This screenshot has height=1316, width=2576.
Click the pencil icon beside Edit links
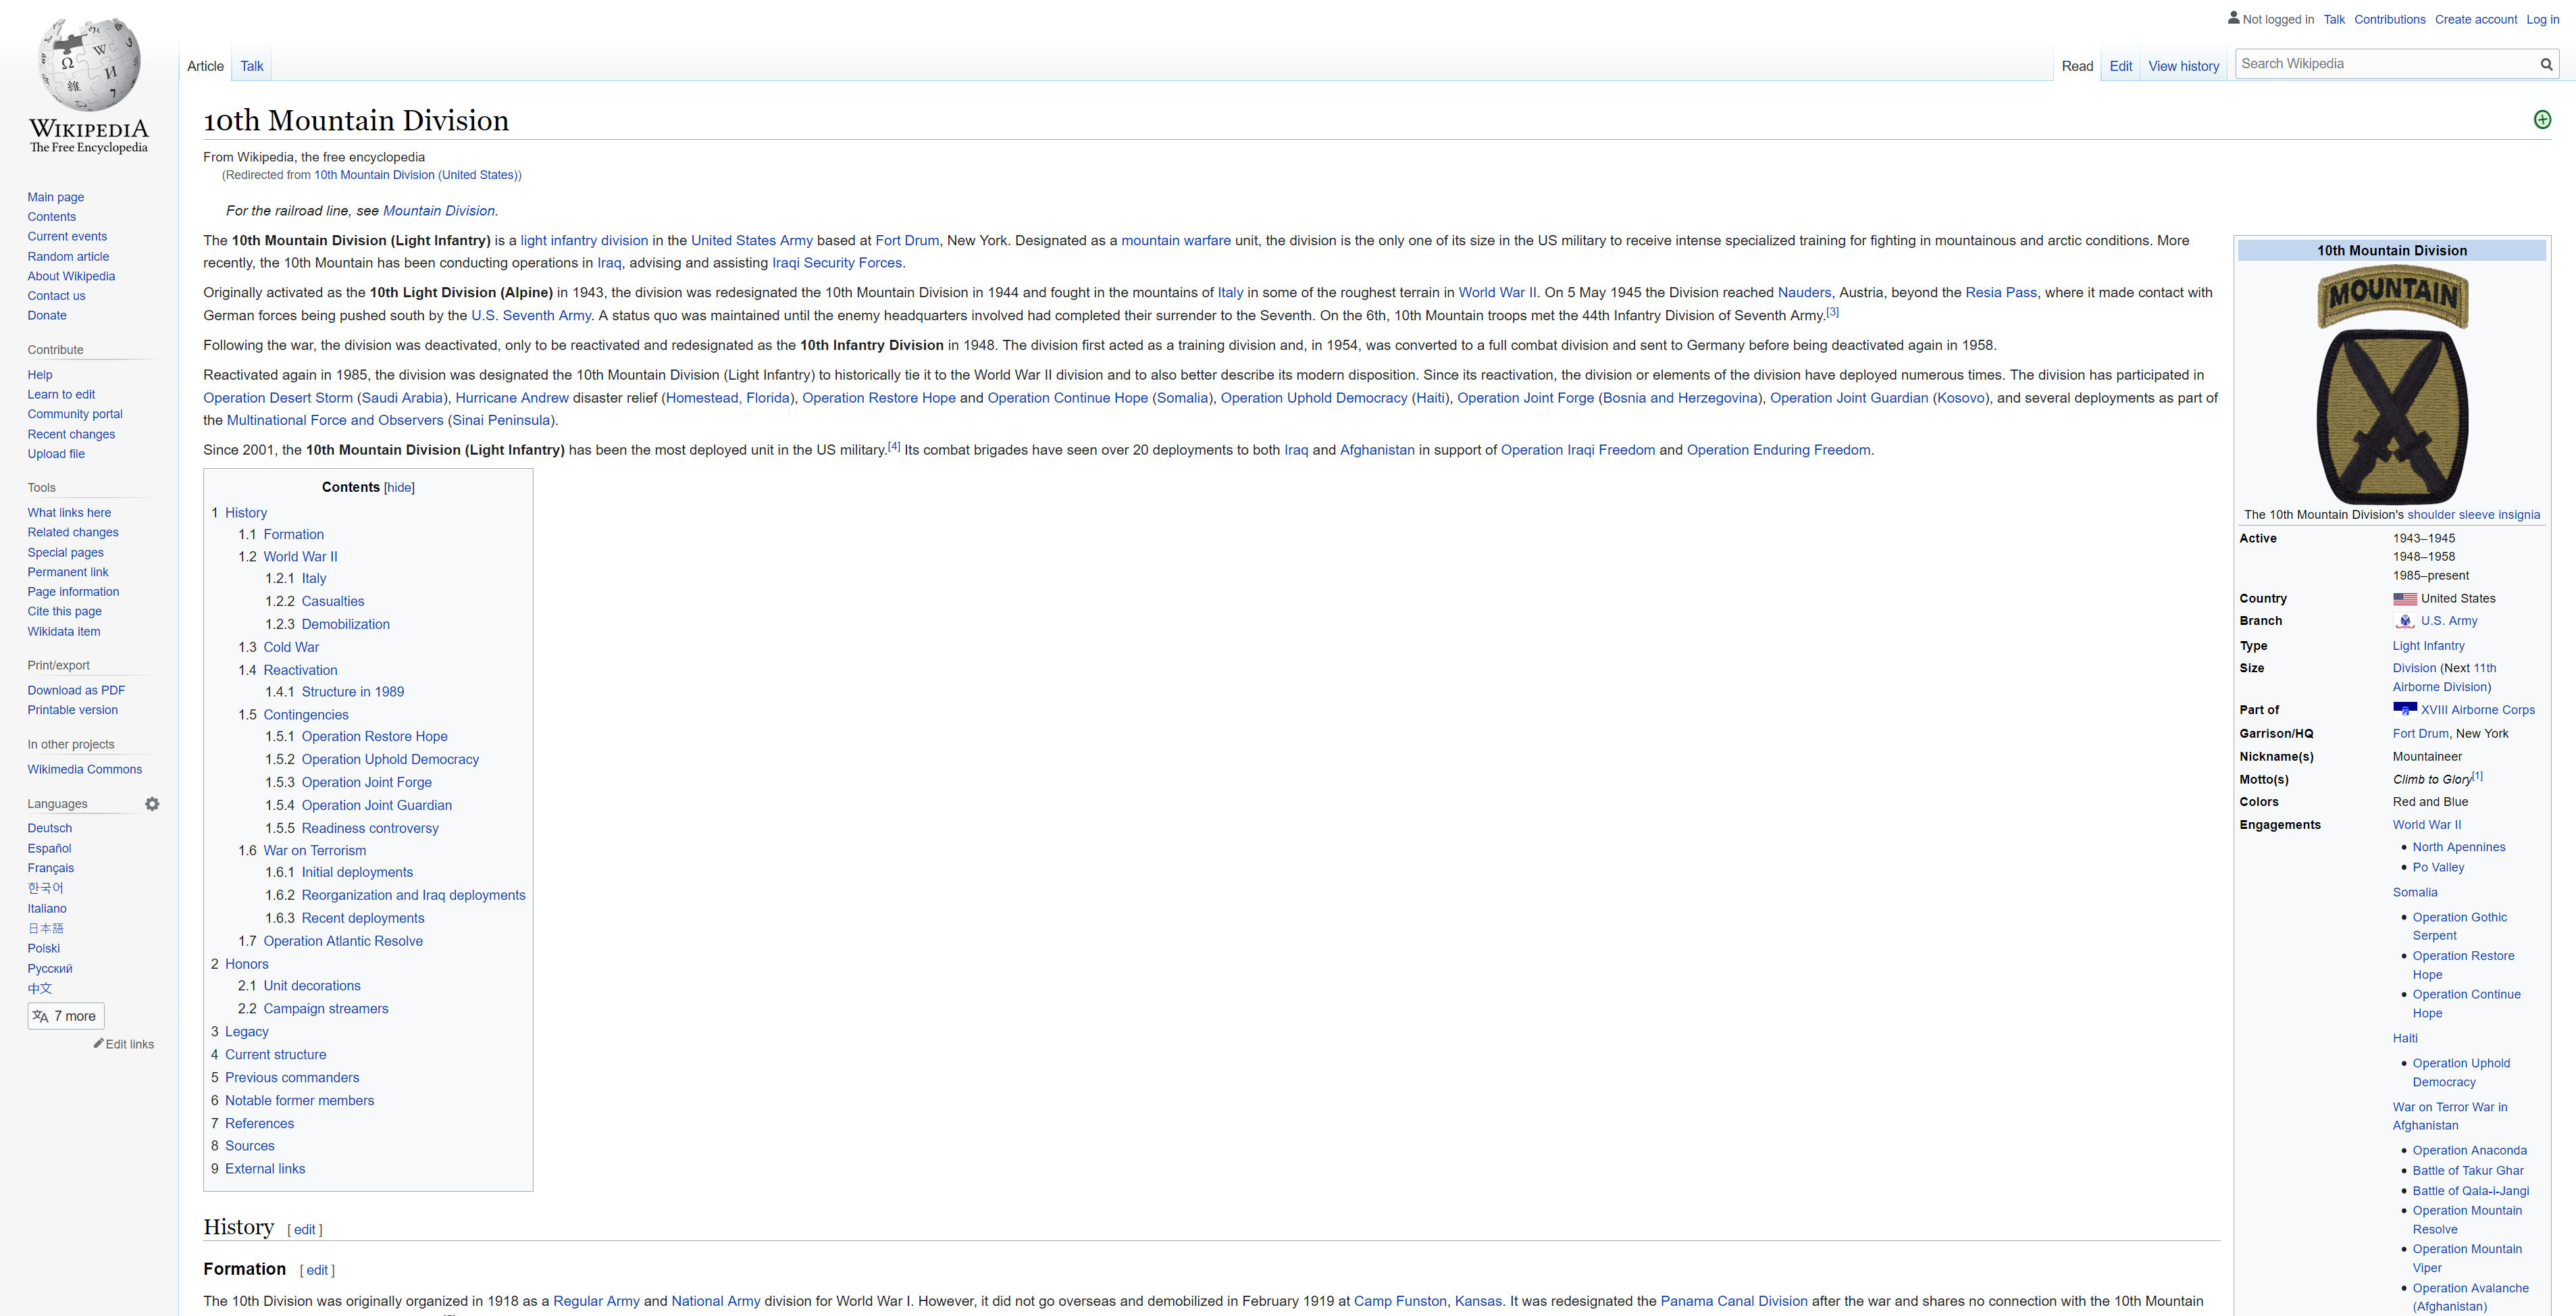pyautogui.click(x=98, y=1043)
